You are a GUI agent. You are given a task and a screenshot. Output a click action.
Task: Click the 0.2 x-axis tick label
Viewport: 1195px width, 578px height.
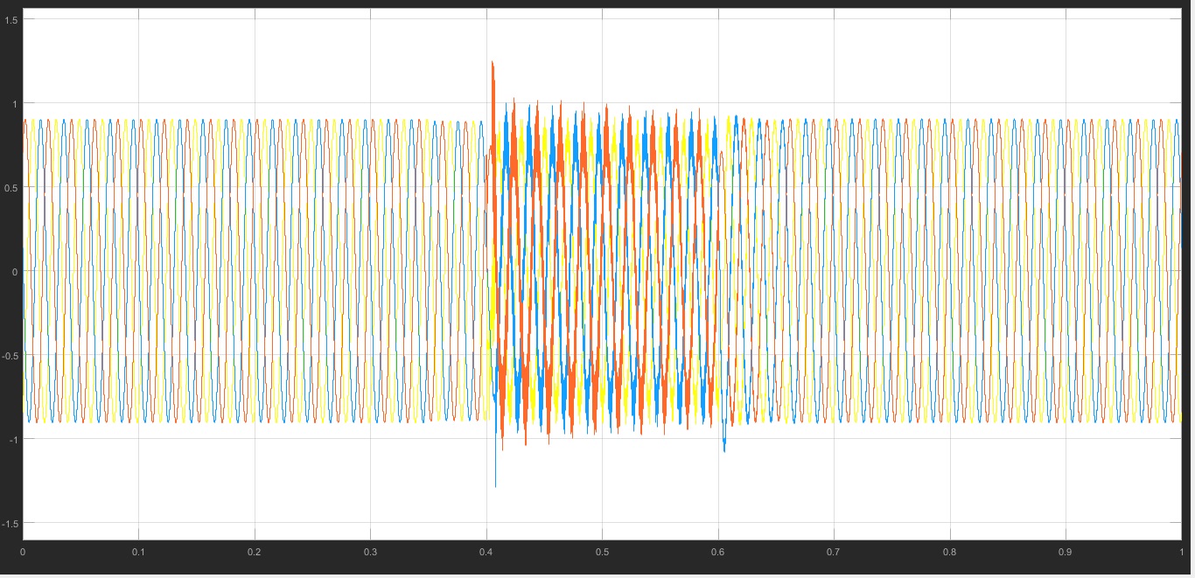pyautogui.click(x=254, y=553)
